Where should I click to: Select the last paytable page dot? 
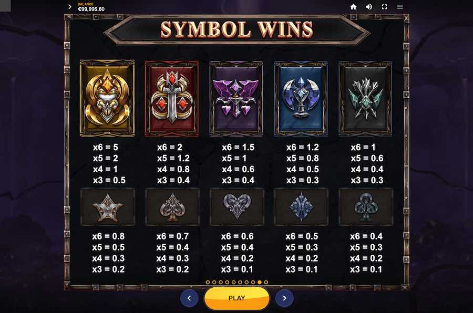tap(266, 282)
